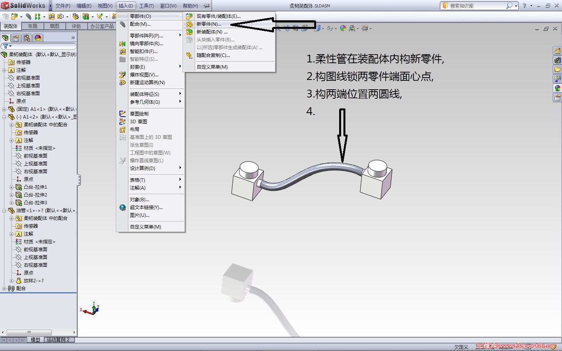
Task: Click the Edit Appearance color ball icon
Action: pos(343,28)
